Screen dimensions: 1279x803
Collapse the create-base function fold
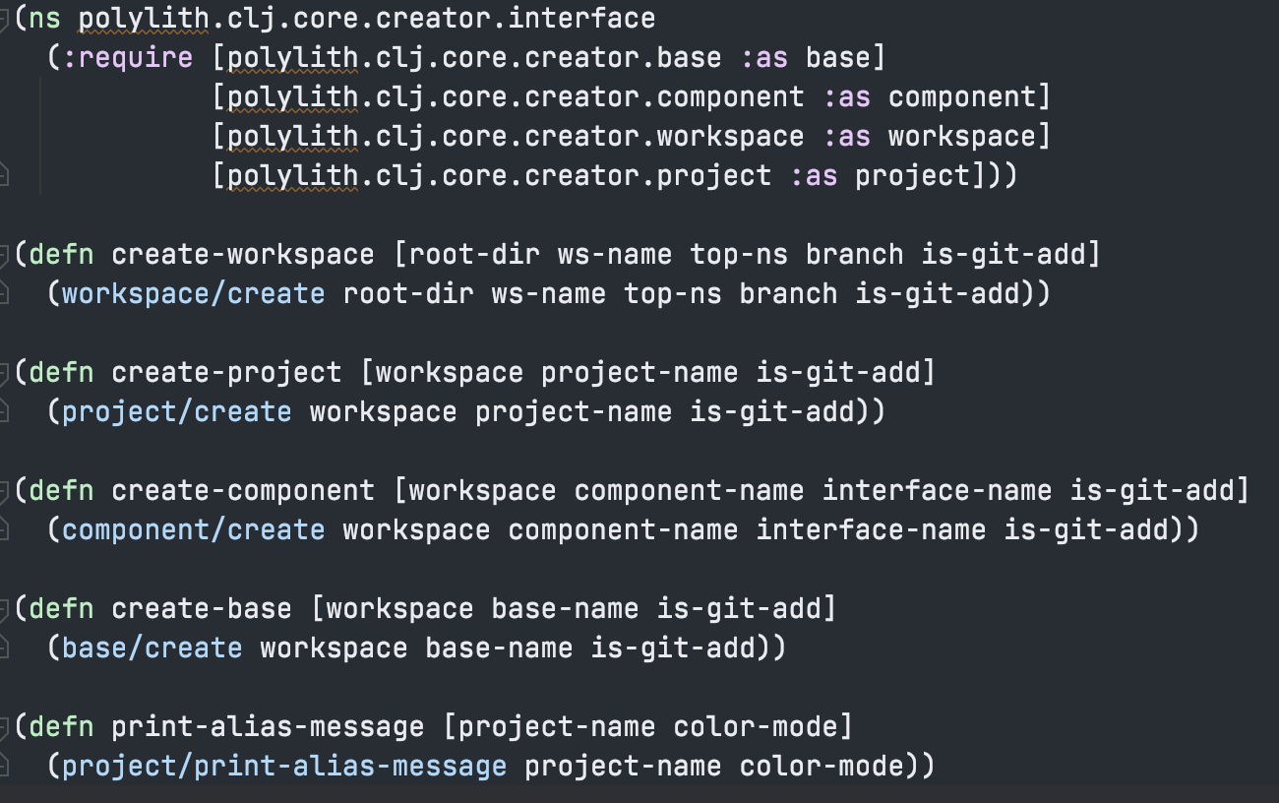[5, 608]
